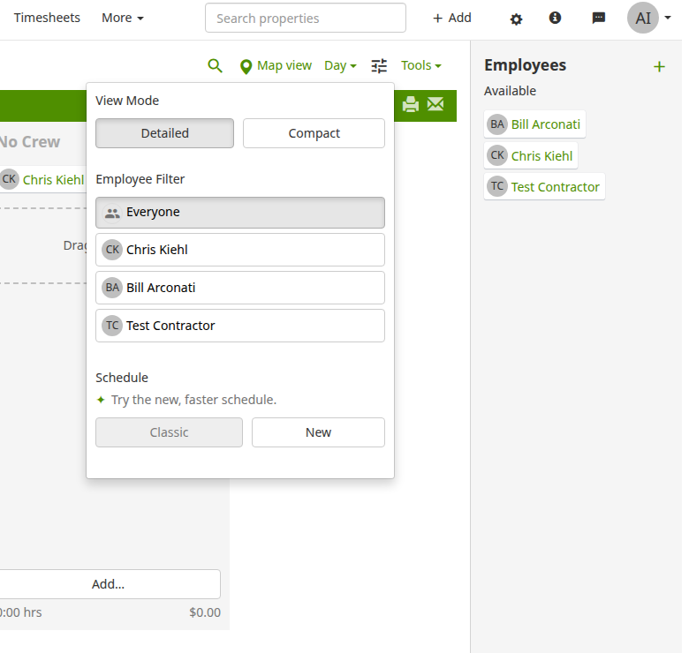Switch view mode to Compact

314,133
